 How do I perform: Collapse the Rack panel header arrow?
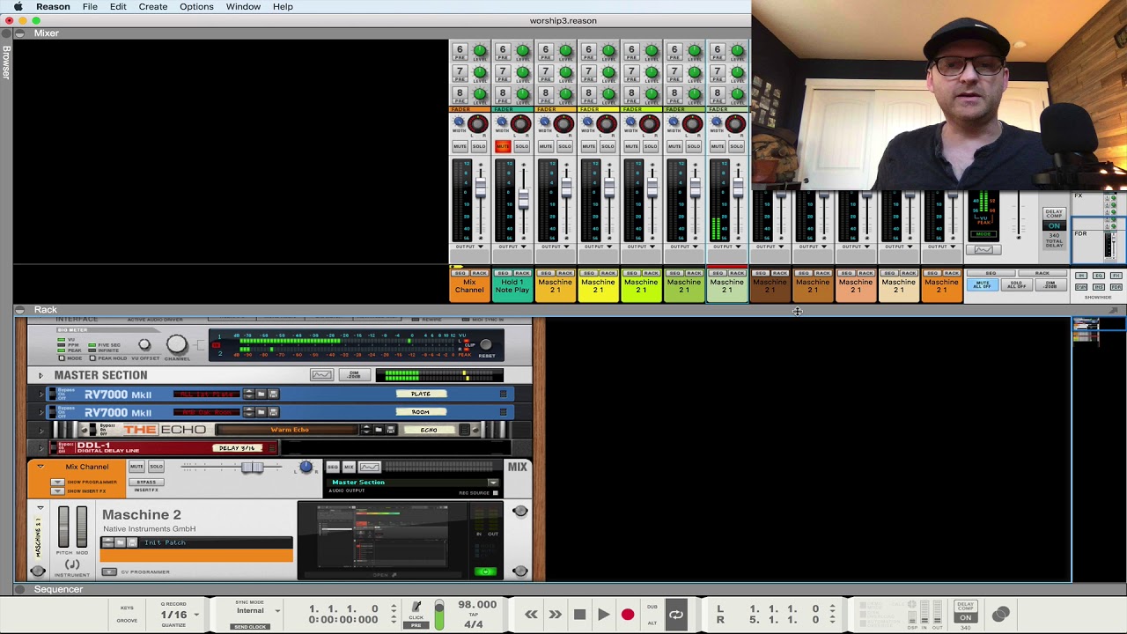19,310
